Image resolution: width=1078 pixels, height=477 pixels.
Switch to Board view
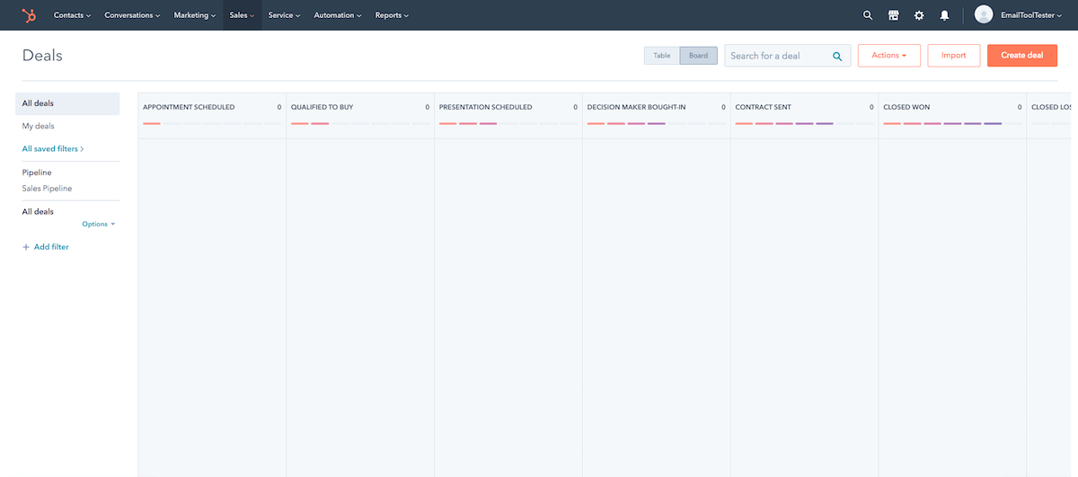click(x=698, y=56)
